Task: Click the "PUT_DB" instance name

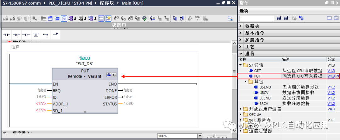Action: 85,64
